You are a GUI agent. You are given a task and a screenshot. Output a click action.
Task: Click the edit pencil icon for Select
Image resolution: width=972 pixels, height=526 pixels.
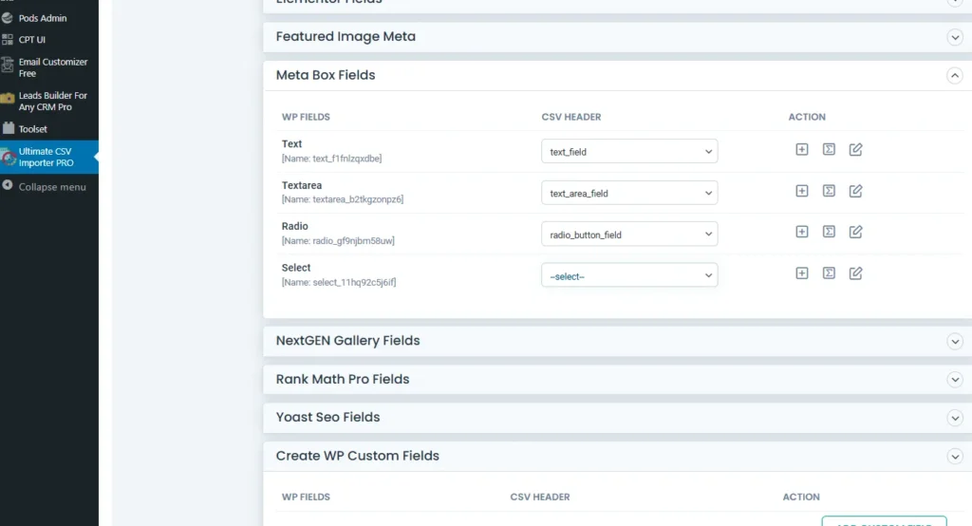point(855,273)
